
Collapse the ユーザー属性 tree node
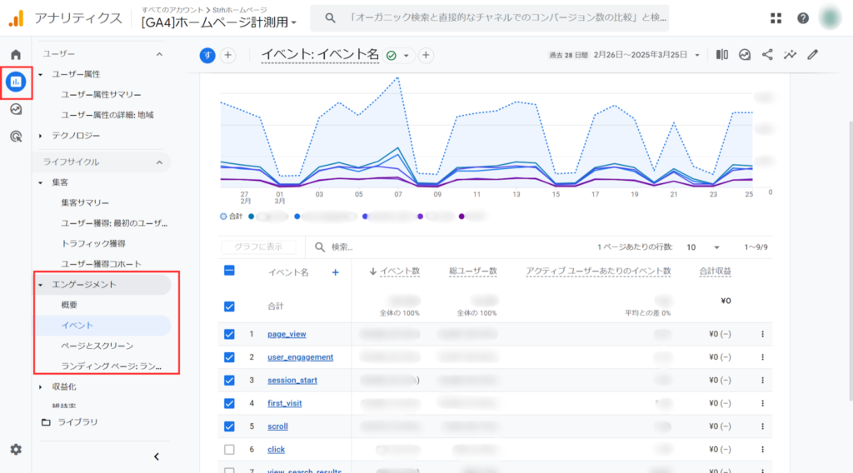pos(41,74)
